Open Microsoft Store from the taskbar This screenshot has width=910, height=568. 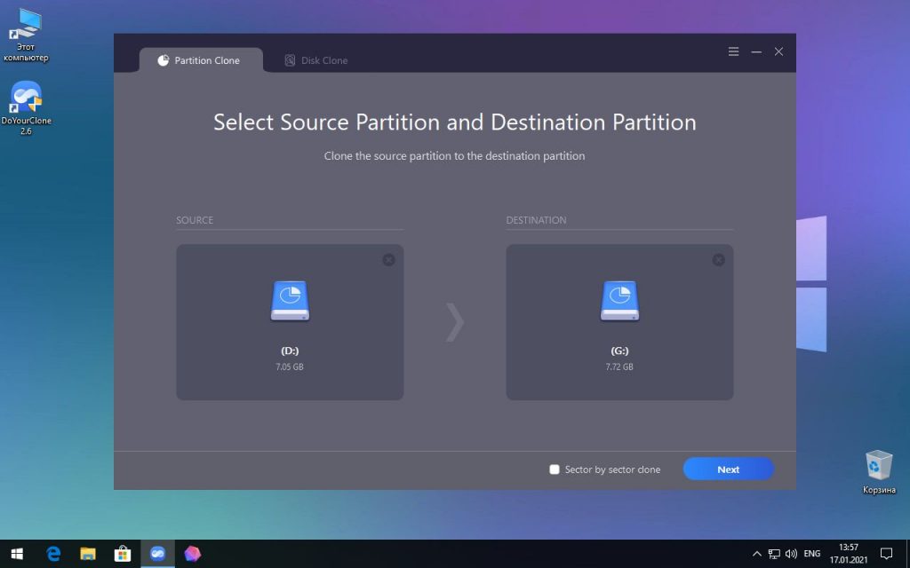click(123, 554)
